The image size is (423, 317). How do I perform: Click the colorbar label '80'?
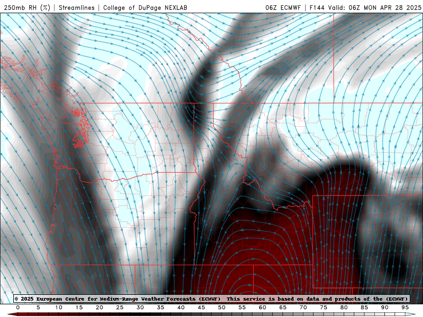tap(344, 307)
